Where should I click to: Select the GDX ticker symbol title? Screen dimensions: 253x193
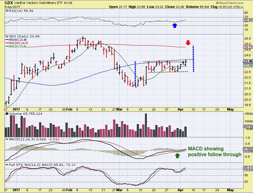(x=9, y=3)
